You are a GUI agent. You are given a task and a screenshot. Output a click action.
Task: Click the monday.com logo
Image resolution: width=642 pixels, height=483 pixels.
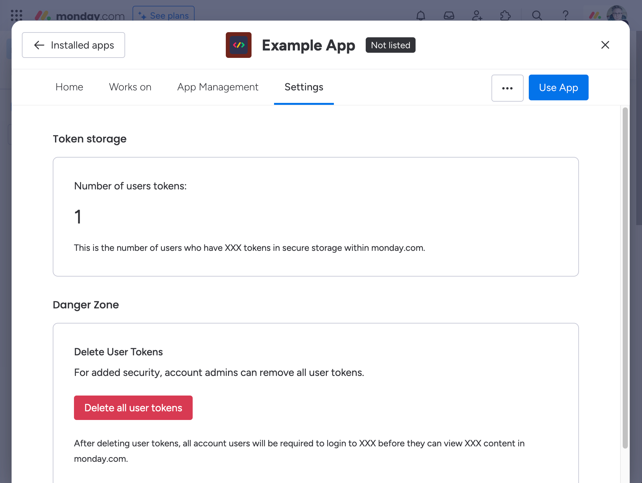(79, 15)
